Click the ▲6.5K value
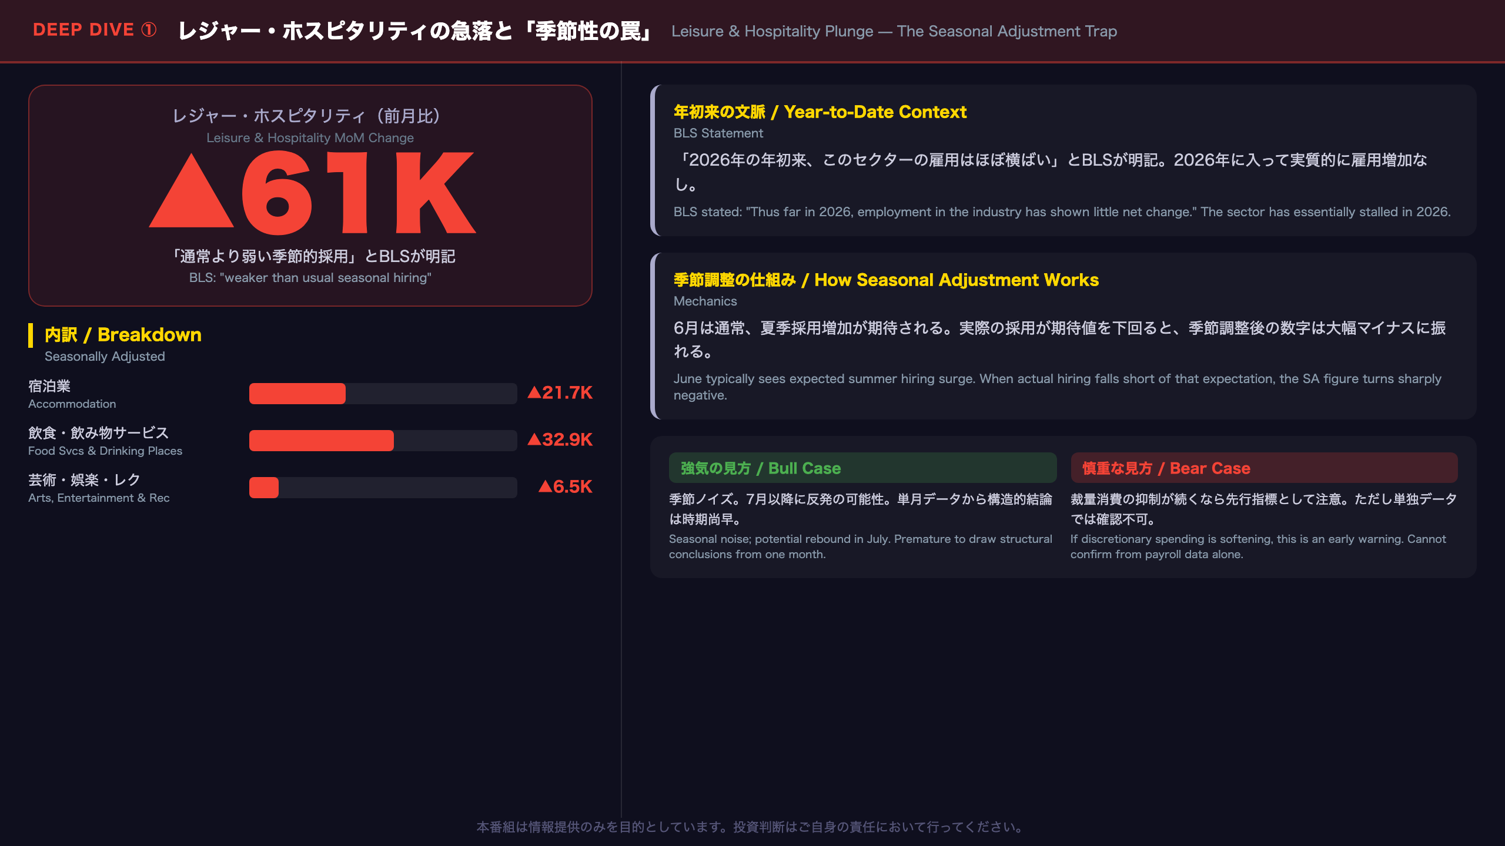Viewport: 1505px width, 846px height. (565, 486)
